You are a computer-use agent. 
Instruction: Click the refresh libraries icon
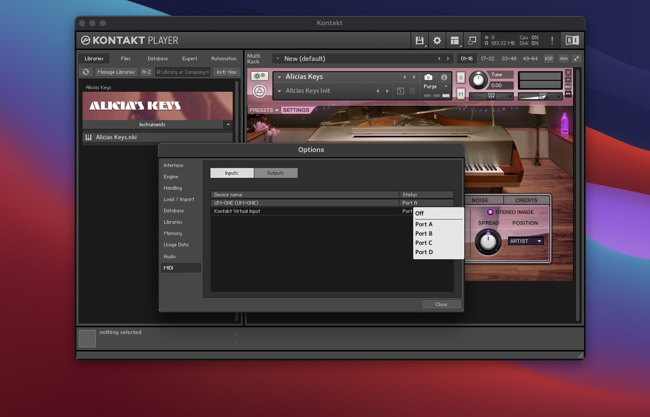coord(86,72)
